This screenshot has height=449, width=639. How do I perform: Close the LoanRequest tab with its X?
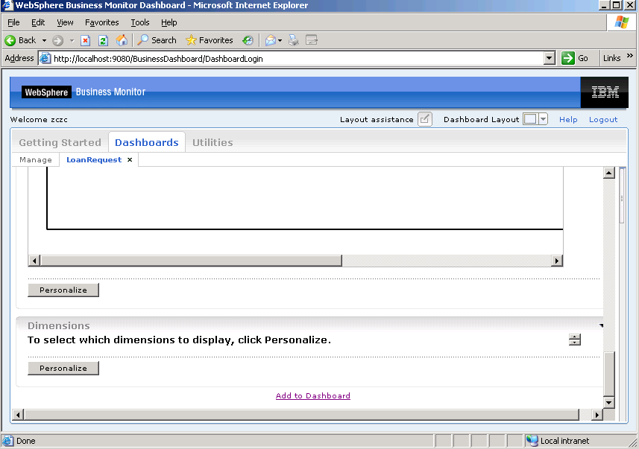[130, 159]
